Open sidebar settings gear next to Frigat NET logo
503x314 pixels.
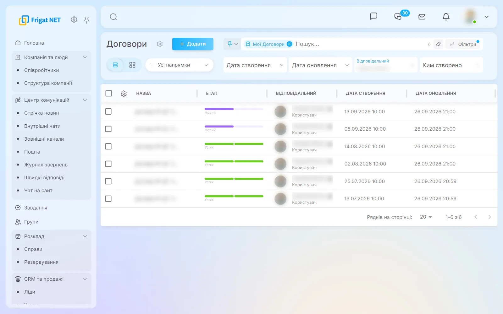coord(74,19)
